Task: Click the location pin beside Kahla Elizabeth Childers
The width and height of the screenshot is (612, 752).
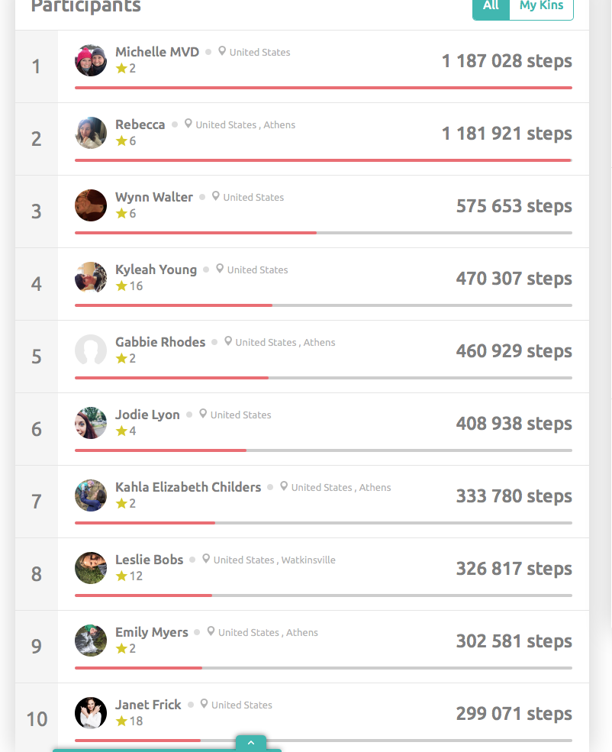Action: coord(284,486)
